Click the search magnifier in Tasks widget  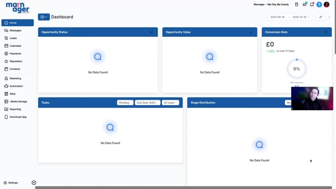(x=110, y=128)
